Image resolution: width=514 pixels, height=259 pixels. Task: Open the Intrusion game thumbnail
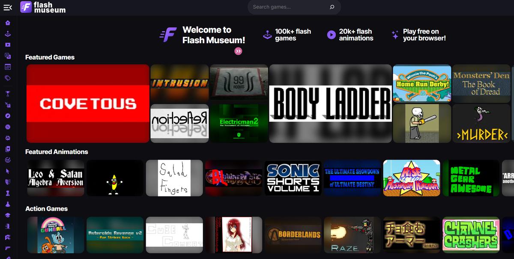179,83
